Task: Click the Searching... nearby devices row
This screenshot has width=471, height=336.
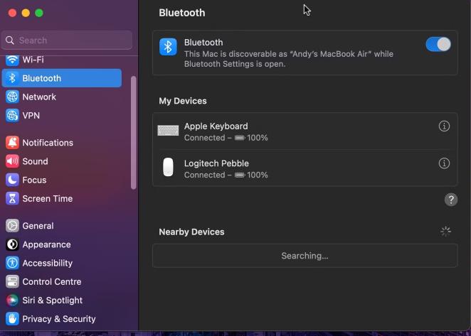Action: coord(305,256)
